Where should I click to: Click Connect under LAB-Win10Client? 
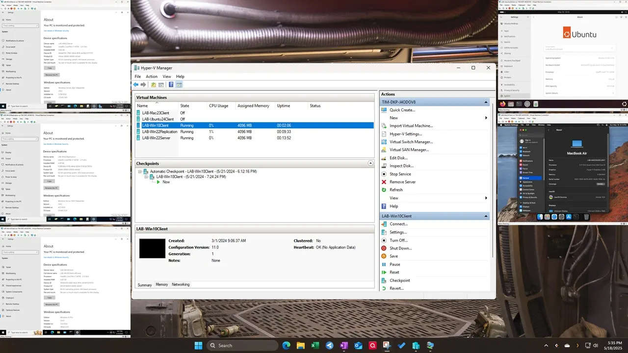[398, 224]
